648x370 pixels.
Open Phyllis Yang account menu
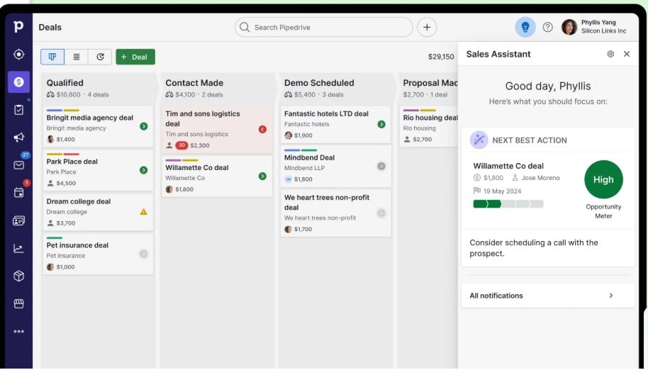tap(594, 27)
